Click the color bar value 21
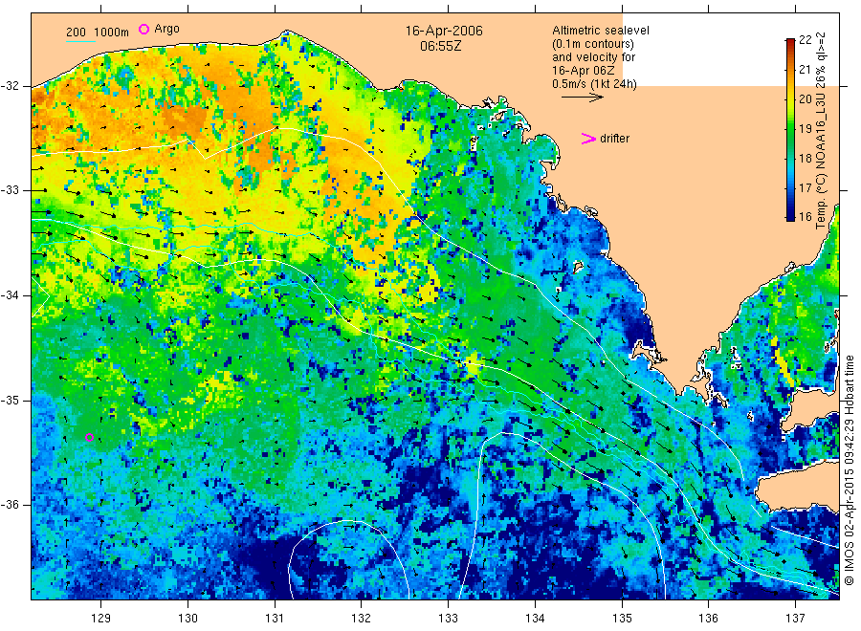861x631 pixels. (805, 69)
